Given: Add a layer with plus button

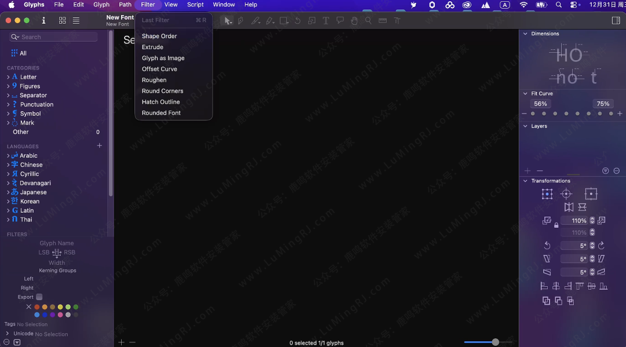Looking at the screenshot, I should (x=527, y=171).
